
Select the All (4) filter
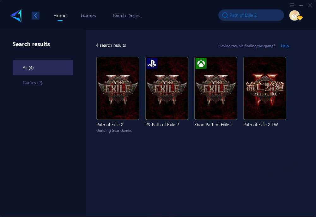point(43,67)
